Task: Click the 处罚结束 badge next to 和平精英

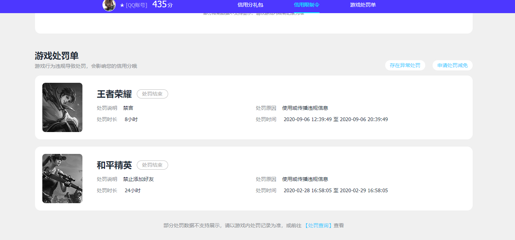Action: tap(152, 165)
